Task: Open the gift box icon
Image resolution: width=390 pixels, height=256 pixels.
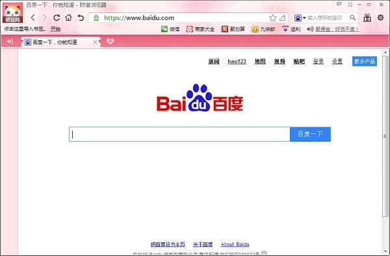Action: 367,18
